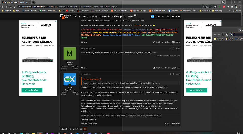Open the CapFrameX Download link
This screenshot has width=243, height=134.
point(88,120)
